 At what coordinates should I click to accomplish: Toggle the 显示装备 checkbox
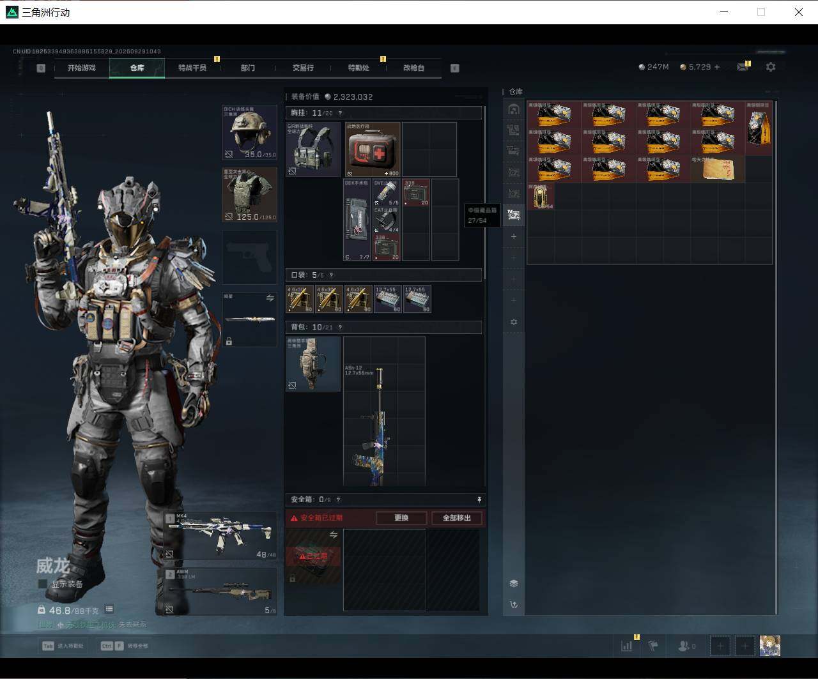point(43,584)
